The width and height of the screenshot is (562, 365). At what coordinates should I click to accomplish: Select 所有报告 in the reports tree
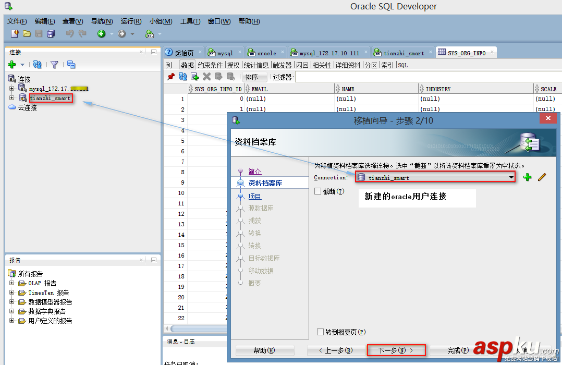30,274
